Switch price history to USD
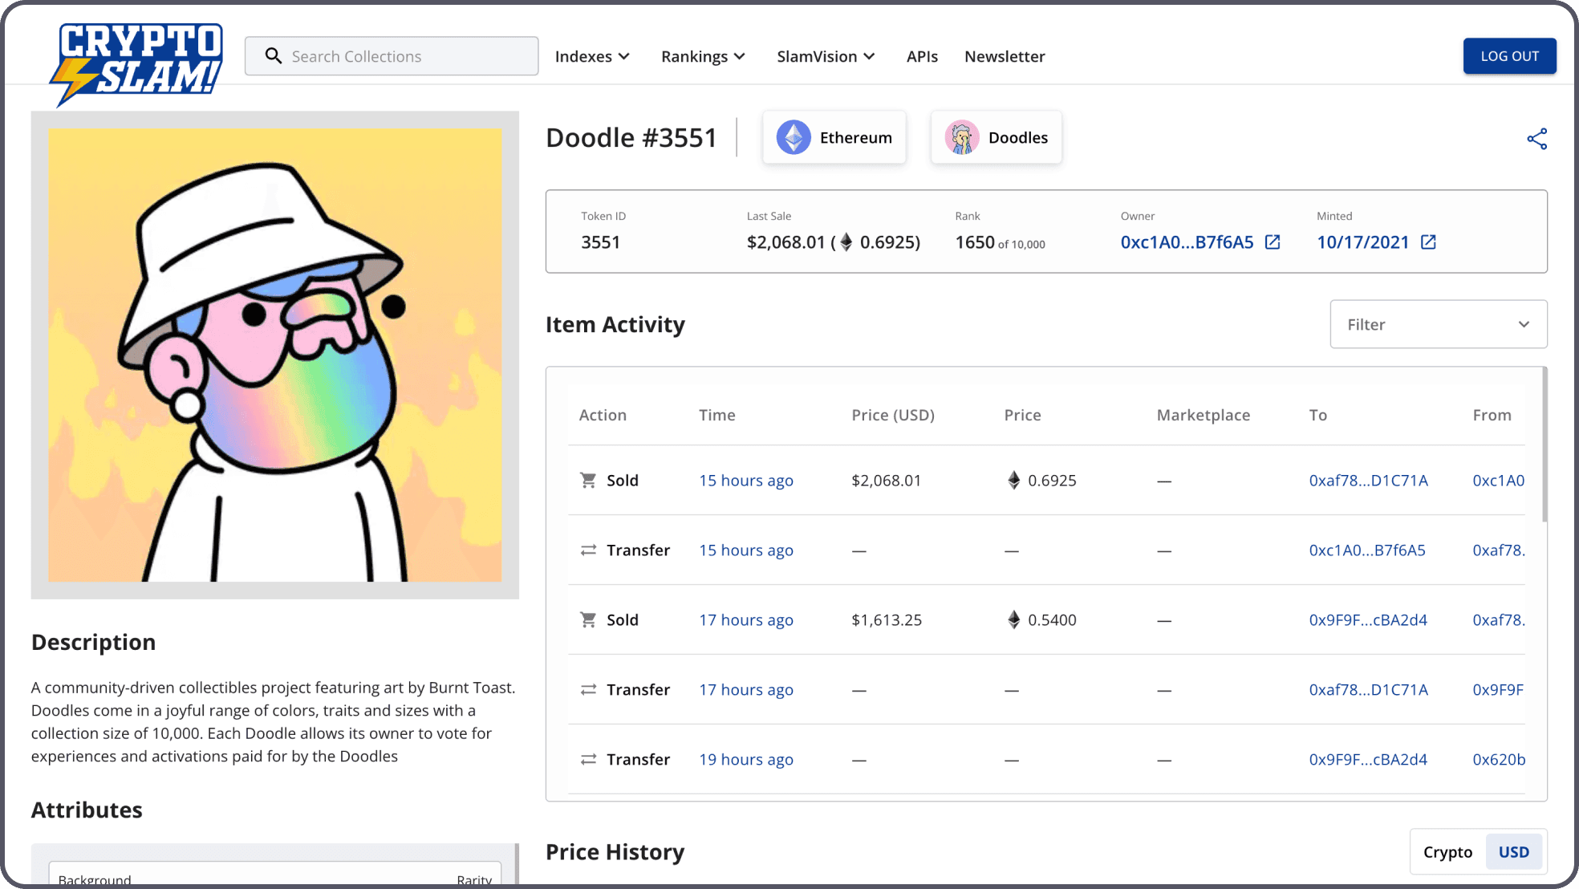Screen dimensions: 1579x889 pyautogui.click(x=1513, y=852)
